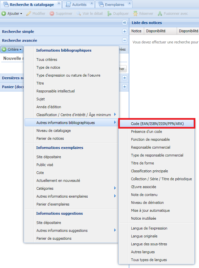Expand the Panier section
Viewport: 199px width, 268px height.
coord(124,87)
